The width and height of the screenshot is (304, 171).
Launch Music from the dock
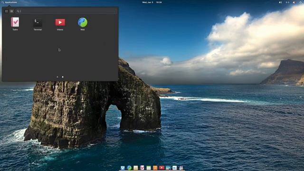click(155, 168)
